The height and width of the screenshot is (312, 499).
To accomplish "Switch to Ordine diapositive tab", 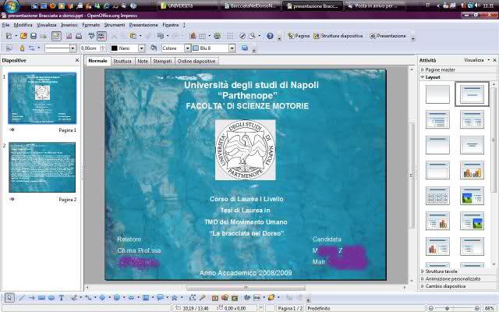I will (x=196, y=61).
